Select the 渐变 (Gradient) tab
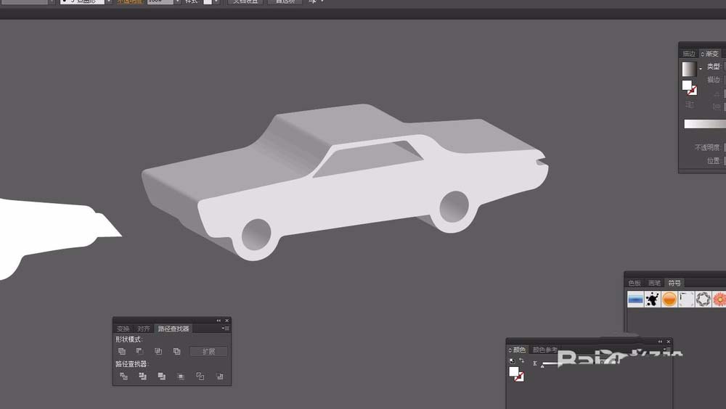 pos(710,54)
